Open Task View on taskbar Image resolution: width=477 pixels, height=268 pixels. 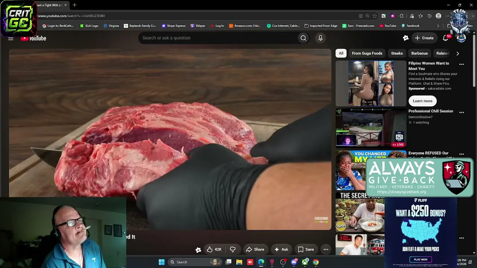click(228, 262)
